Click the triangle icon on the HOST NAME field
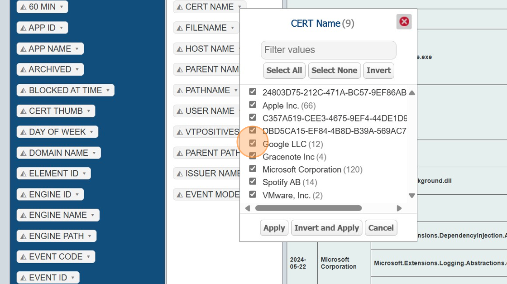Image resolution: width=507 pixels, height=284 pixels. click(x=180, y=49)
